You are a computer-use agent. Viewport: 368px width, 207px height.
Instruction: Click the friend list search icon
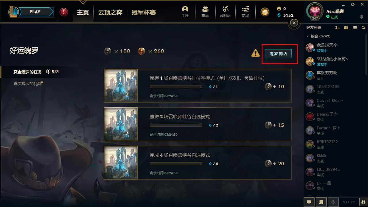(x=363, y=28)
